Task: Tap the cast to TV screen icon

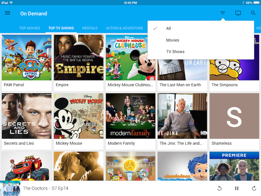Action: (x=238, y=13)
